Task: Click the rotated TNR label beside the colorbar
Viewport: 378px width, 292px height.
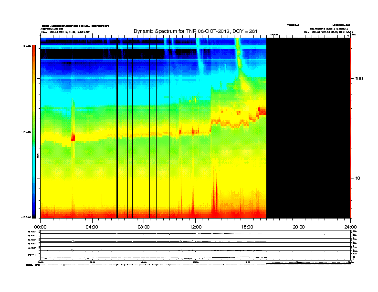Action: [x=38, y=156]
